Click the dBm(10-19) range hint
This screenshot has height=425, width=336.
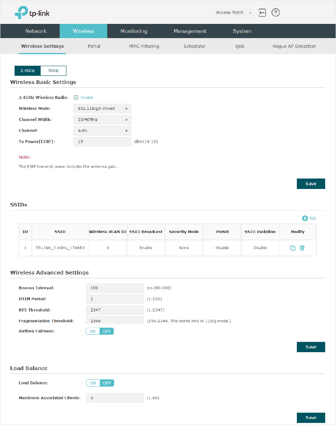146,142
